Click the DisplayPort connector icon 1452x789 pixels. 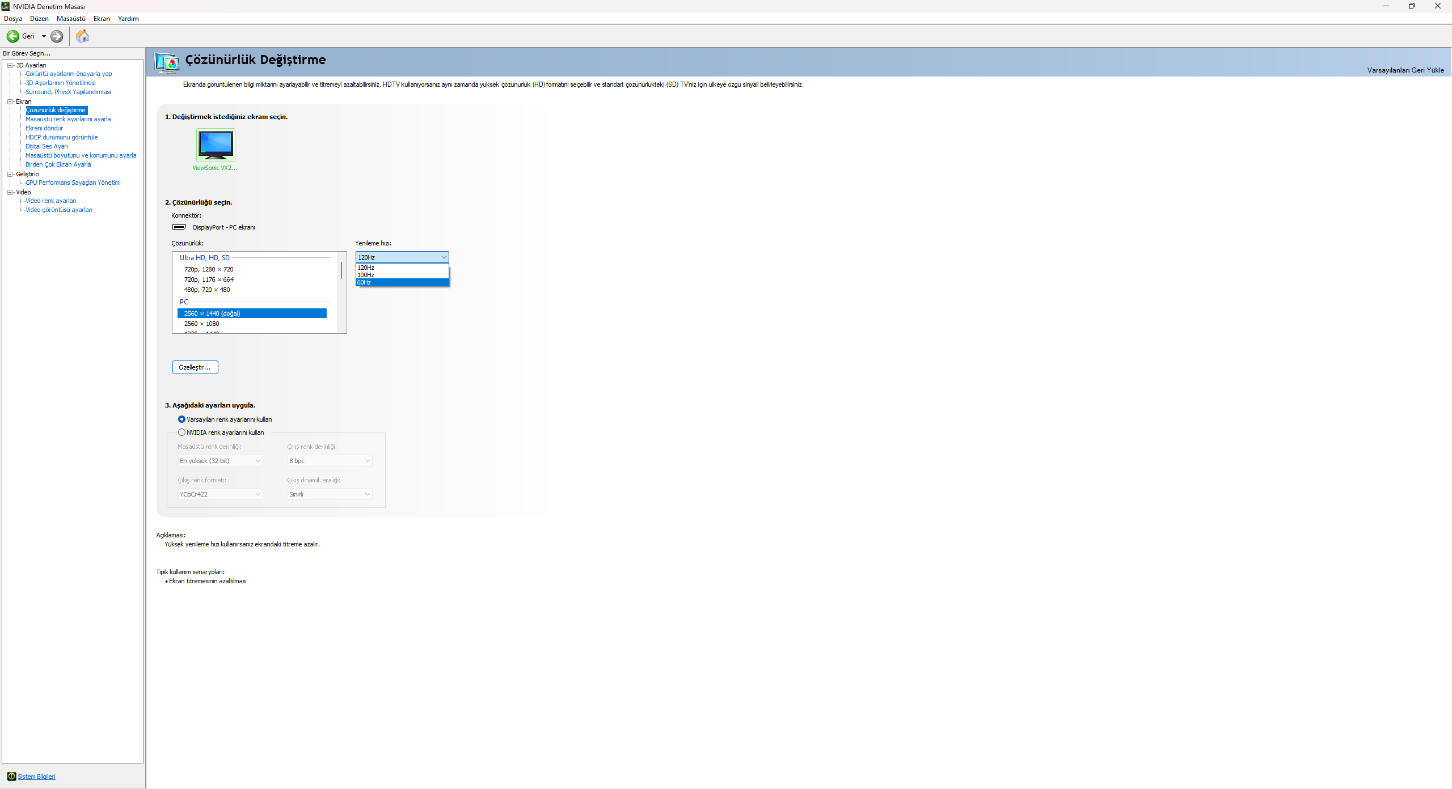click(179, 227)
